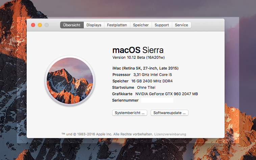Click the Systembericht button
The image size is (256, 160).
pos(130,113)
